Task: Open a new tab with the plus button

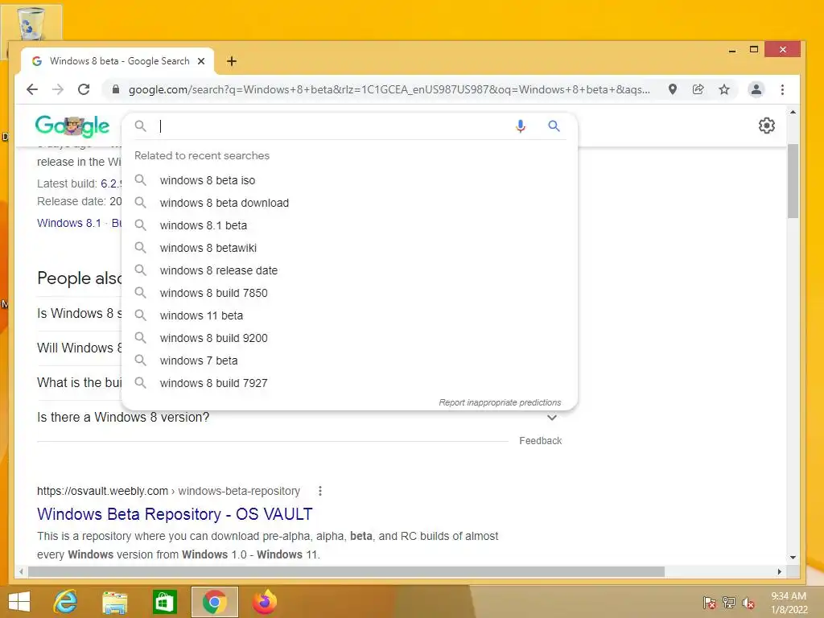Action: tap(232, 61)
